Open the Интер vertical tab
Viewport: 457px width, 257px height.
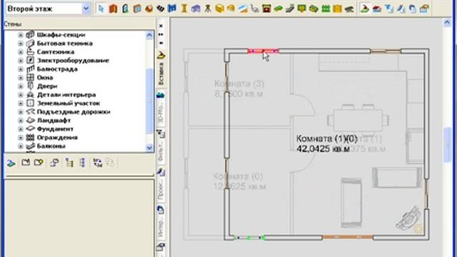161,222
